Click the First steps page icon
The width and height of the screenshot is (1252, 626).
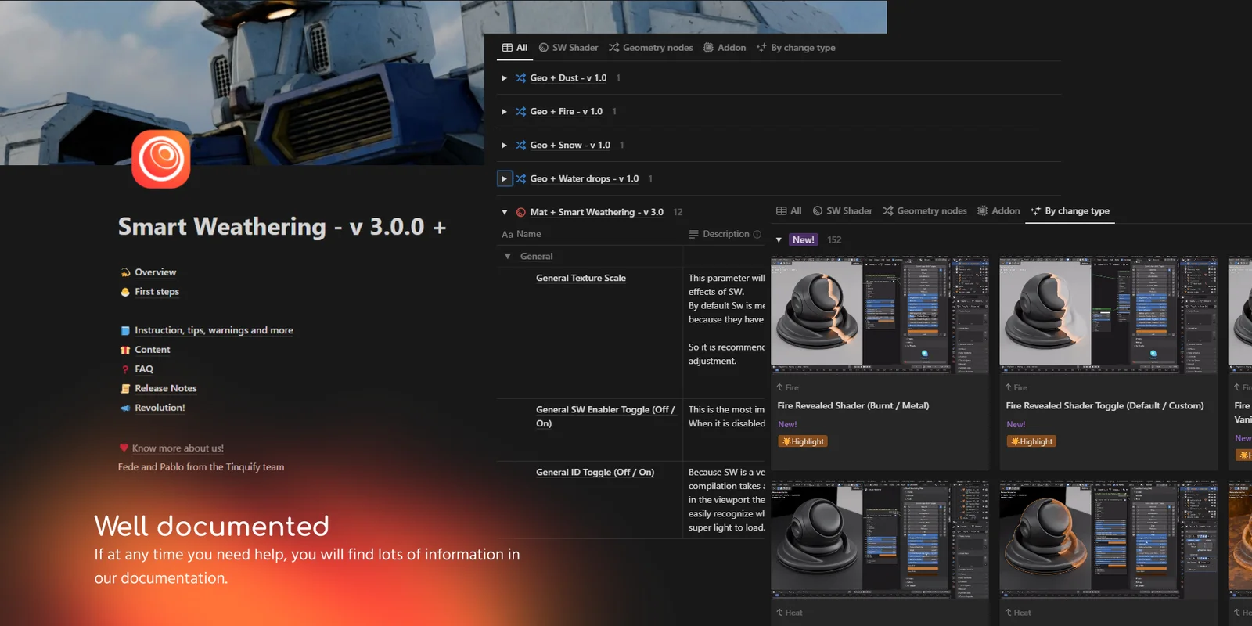point(125,292)
